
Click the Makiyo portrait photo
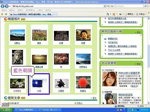[109, 79]
